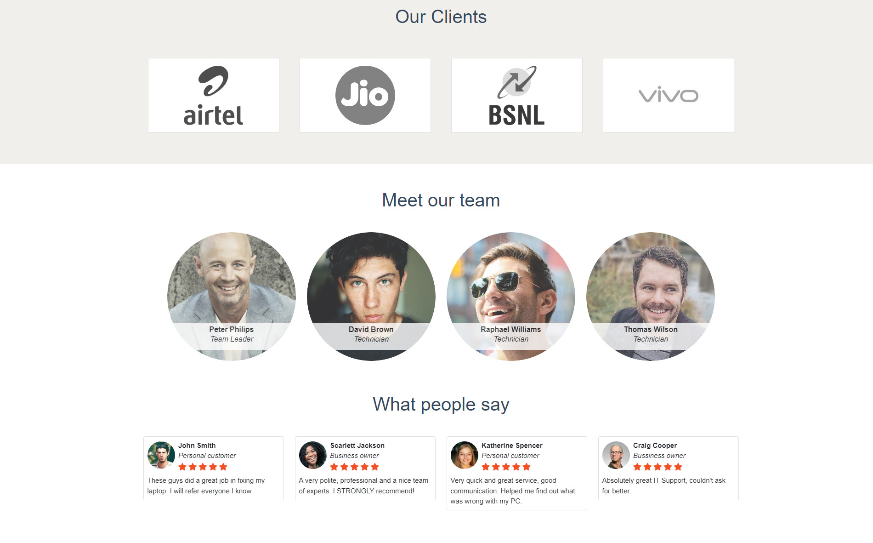Select Katherine Spencer's testimonial text
This screenshot has width=873, height=543.
(x=513, y=491)
